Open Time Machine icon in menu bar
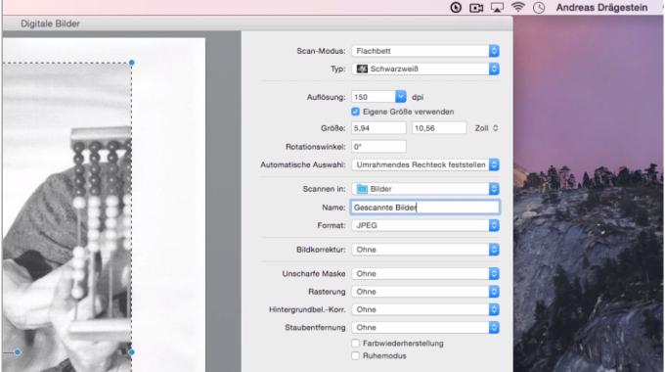The height and width of the screenshot is (372, 665). coord(456,7)
